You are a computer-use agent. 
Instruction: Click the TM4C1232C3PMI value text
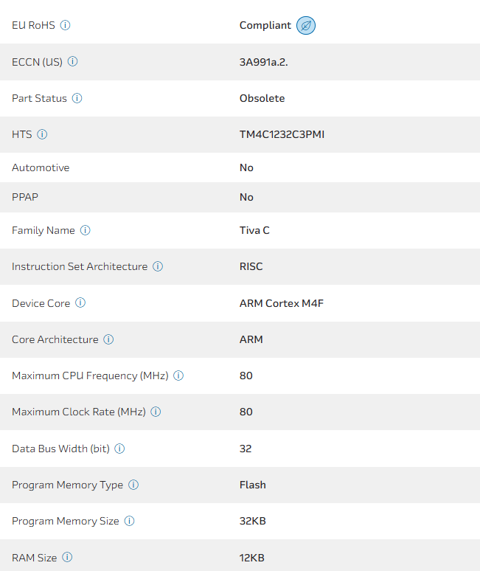click(x=282, y=134)
